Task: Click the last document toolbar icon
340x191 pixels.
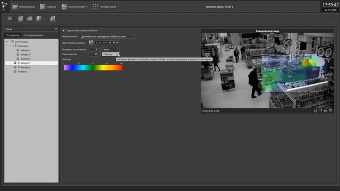Action: [53, 19]
